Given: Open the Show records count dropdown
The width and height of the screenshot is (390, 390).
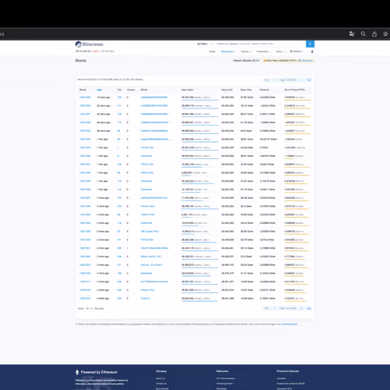Looking at the screenshot, I should click(90, 308).
